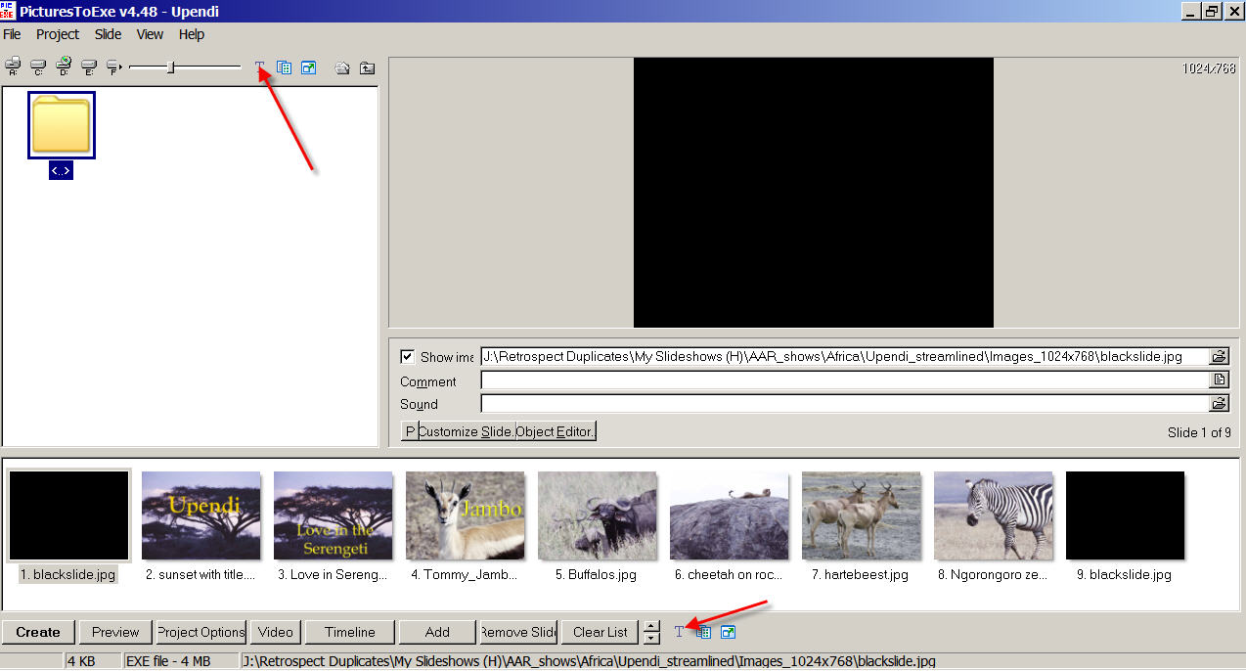
Task: Click the Create button
Action: coord(38,632)
